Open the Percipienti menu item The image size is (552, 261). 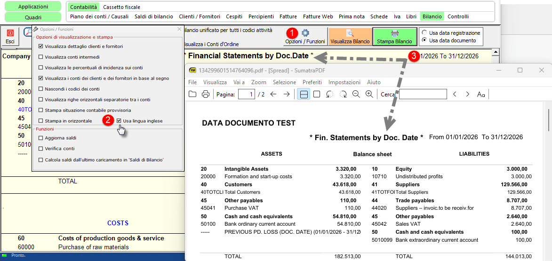pyautogui.click(x=261, y=16)
